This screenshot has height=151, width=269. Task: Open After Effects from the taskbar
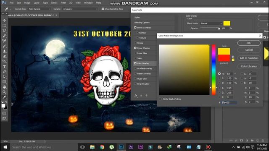[x=131, y=147]
